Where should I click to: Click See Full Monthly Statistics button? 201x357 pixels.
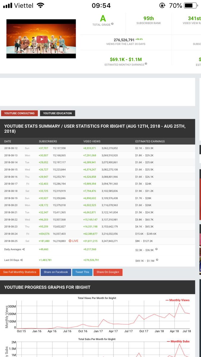point(20,272)
